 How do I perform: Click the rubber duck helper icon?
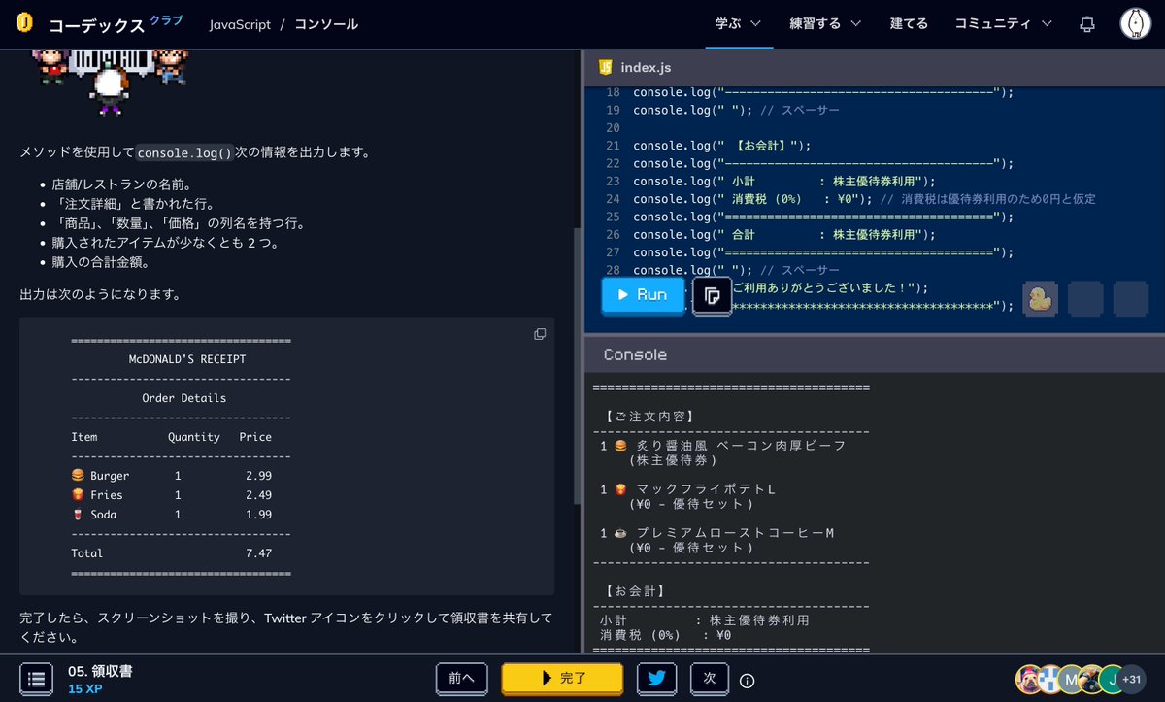[1041, 298]
